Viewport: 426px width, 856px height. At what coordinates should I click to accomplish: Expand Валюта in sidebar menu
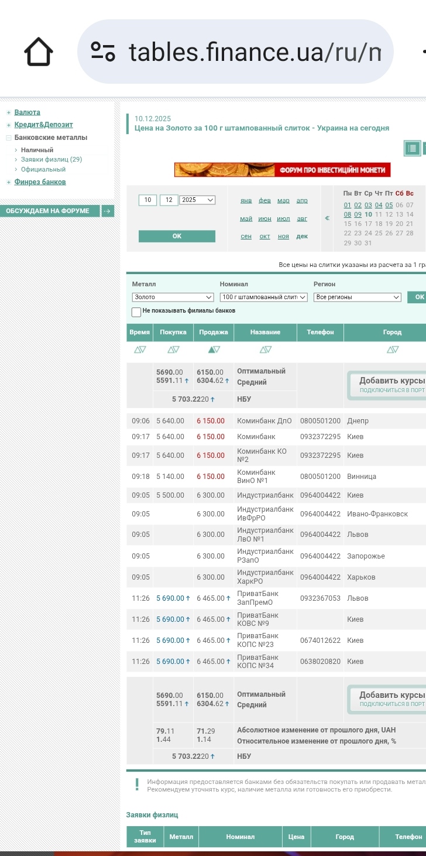pyautogui.click(x=27, y=112)
